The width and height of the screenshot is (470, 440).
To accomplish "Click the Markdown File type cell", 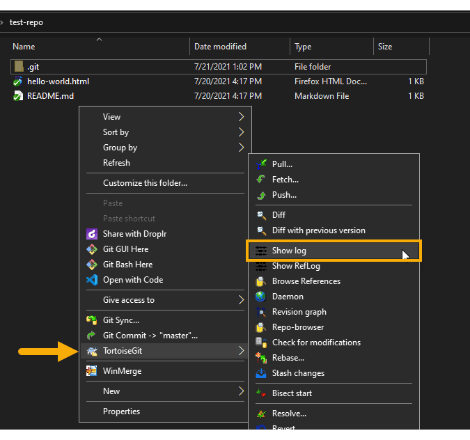I will point(322,96).
